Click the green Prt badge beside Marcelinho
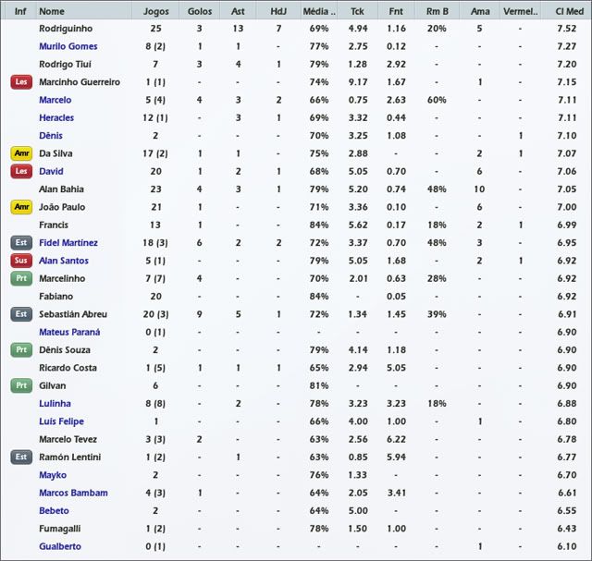Image resolution: width=592 pixels, height=561 pixels. [x=20, y=278]
